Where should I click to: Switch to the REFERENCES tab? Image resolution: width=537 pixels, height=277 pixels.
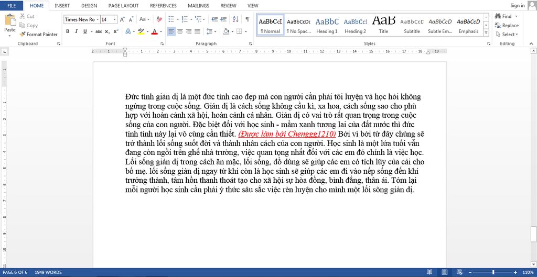tap(164, 5)
